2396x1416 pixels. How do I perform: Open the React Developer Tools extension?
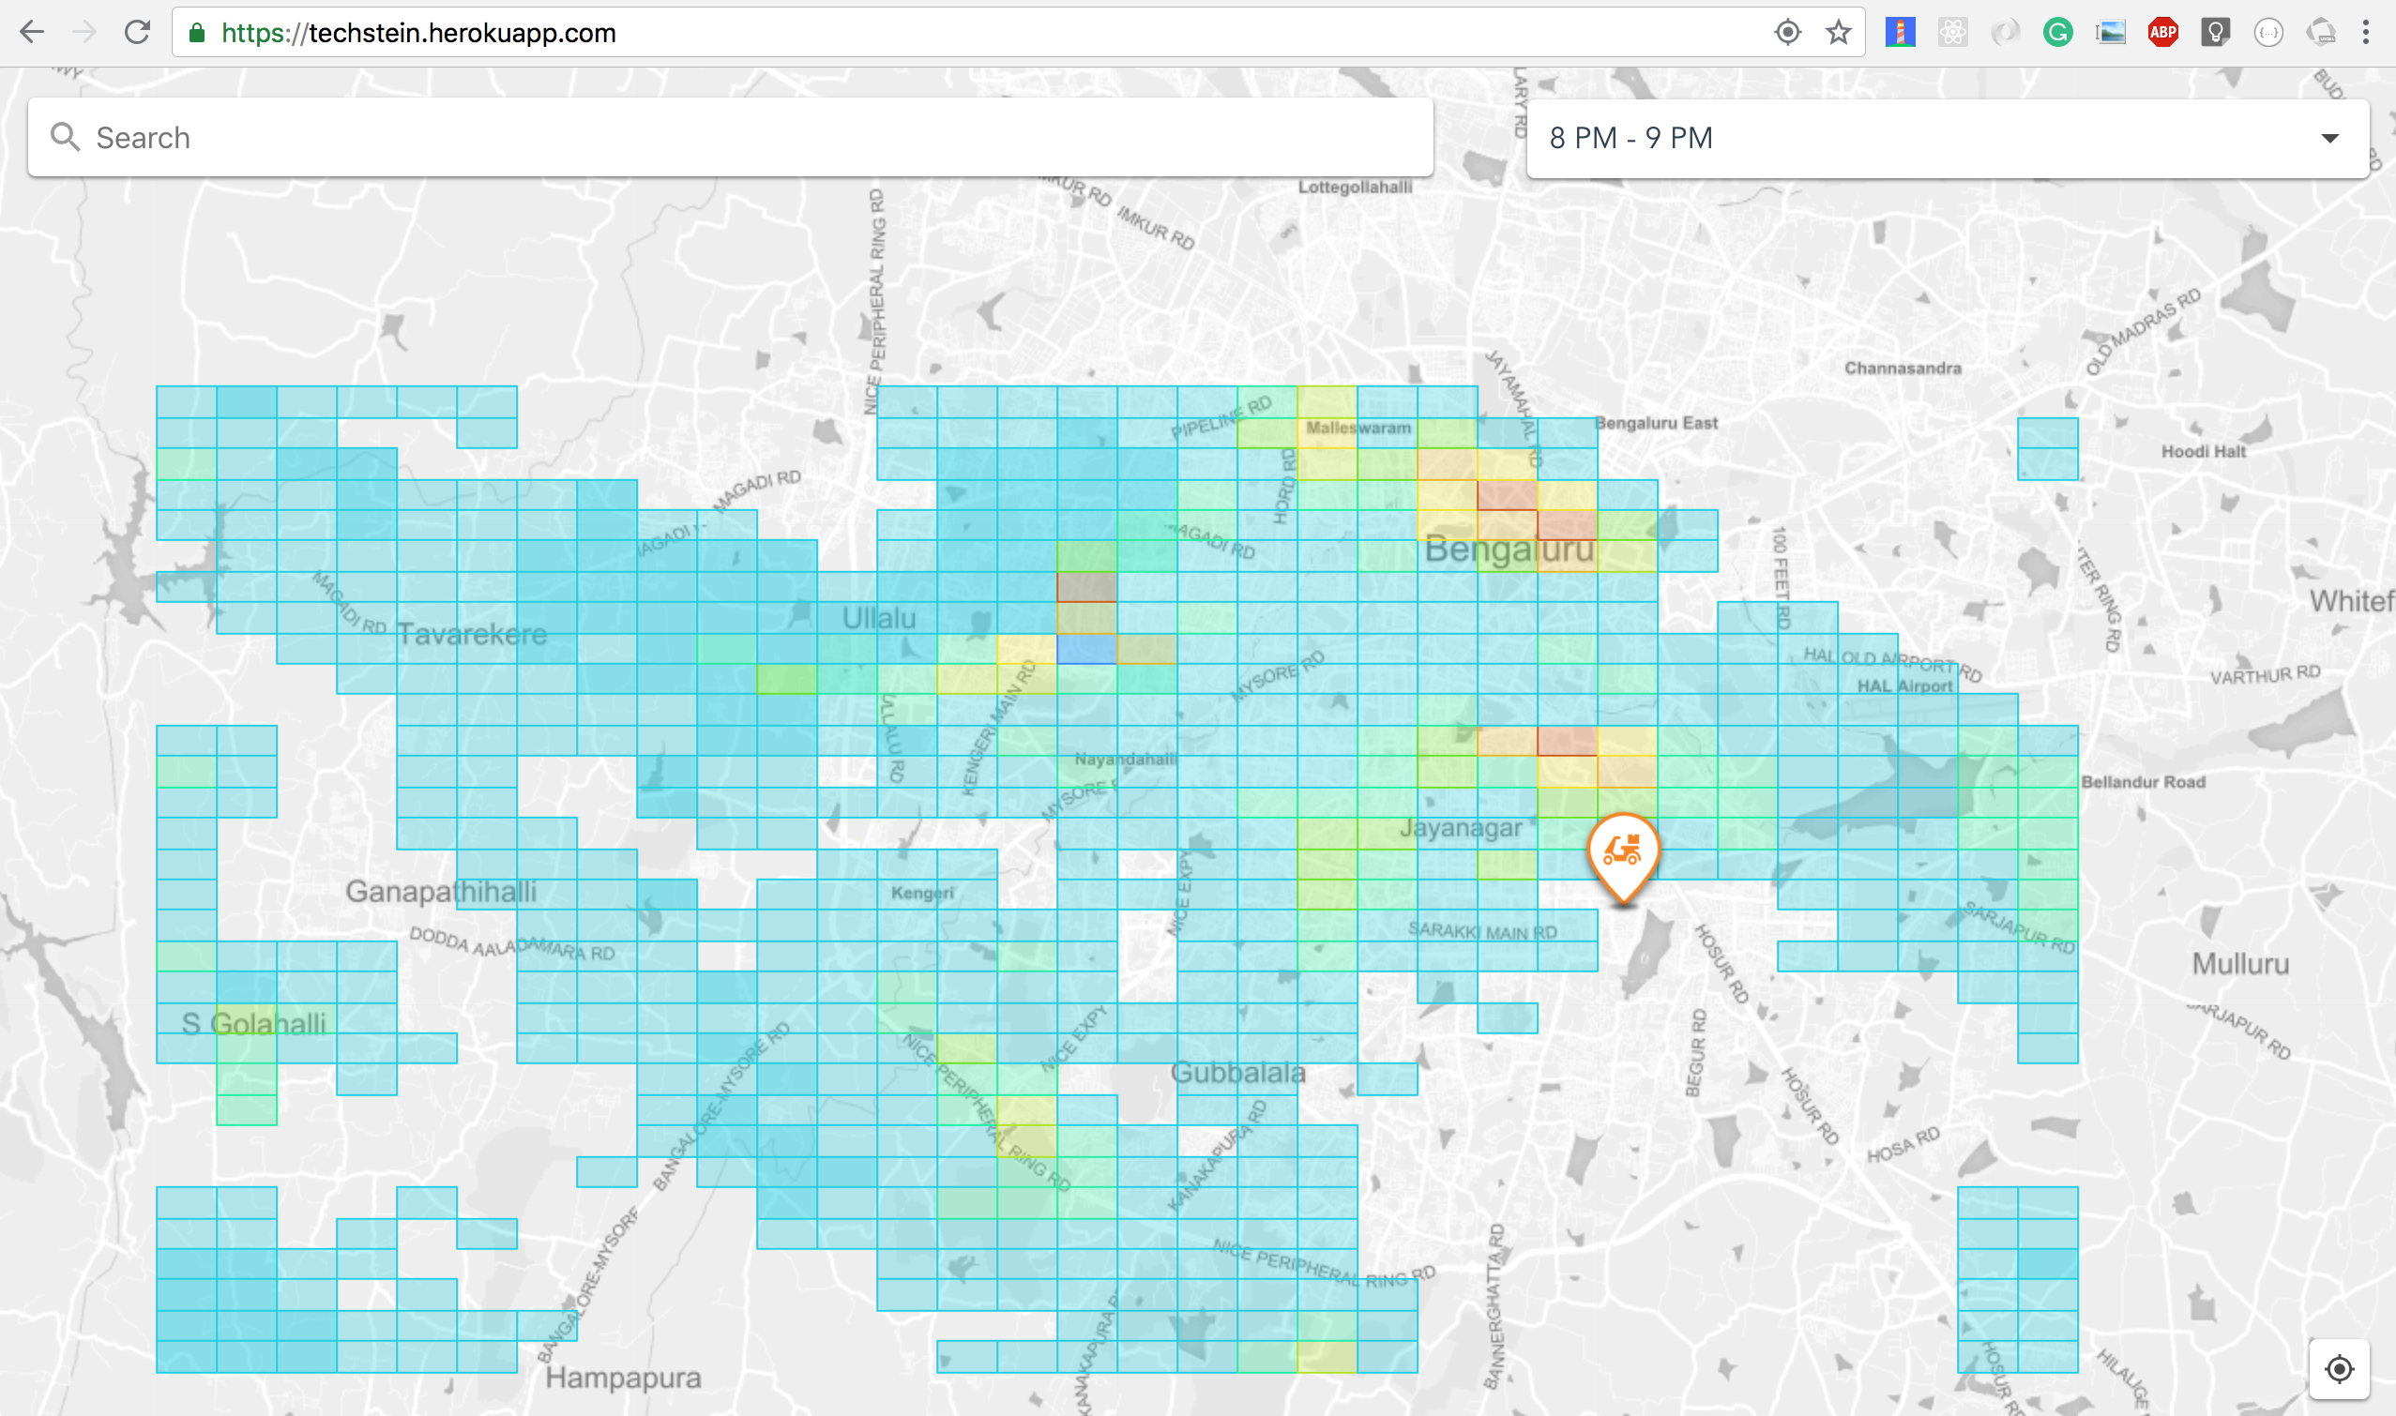[1952, 33]
